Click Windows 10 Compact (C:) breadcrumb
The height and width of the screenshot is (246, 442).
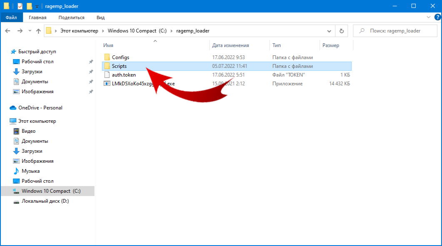[137, 31]
